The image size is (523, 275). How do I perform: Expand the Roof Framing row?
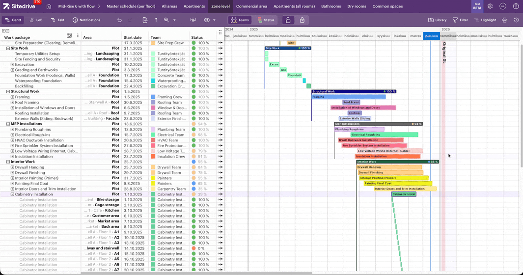click(13, 103)
